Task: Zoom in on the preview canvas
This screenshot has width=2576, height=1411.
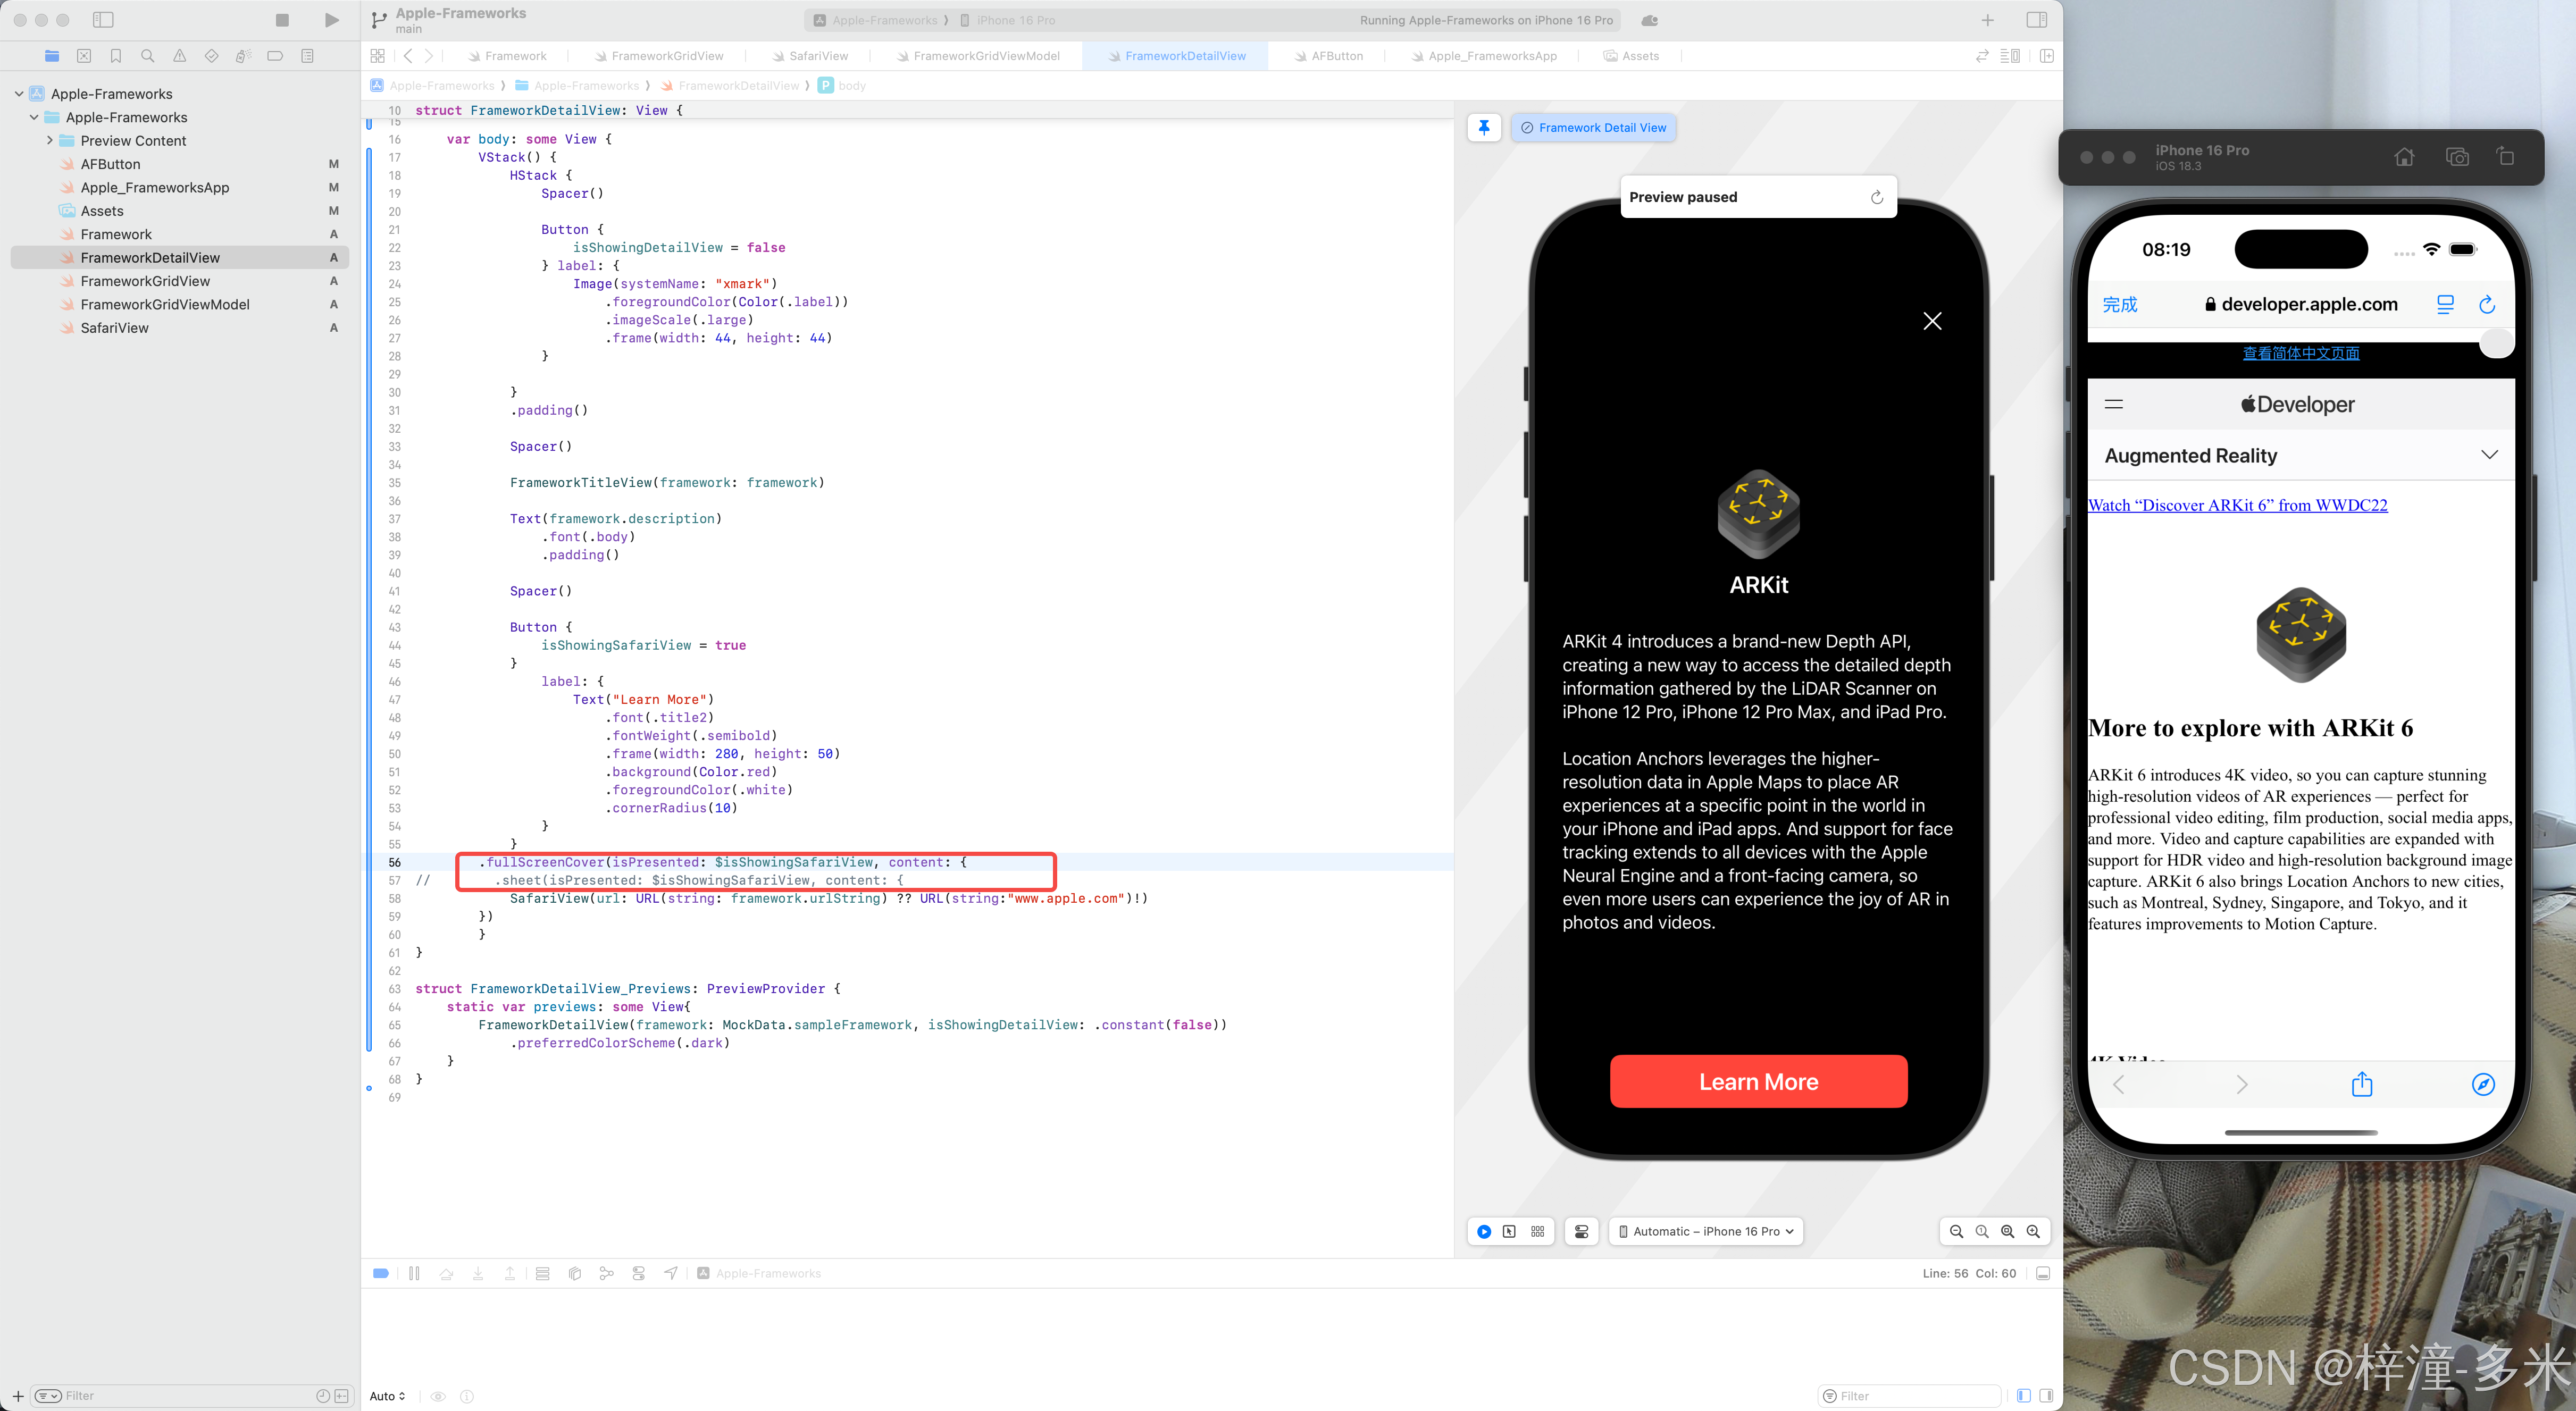Action: tap(2033, 1231)
